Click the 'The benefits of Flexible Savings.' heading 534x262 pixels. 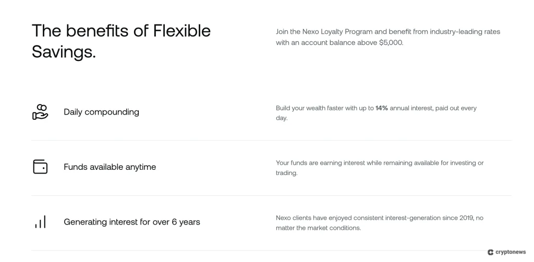(121, 41)
